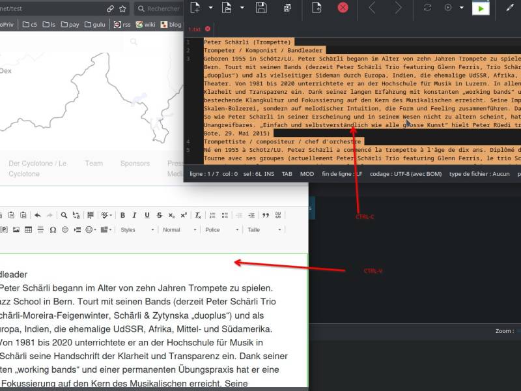This screenshot has width=521, height=391.
Task: Click into the Rechercher search field
Action: [x=160, y=8]
